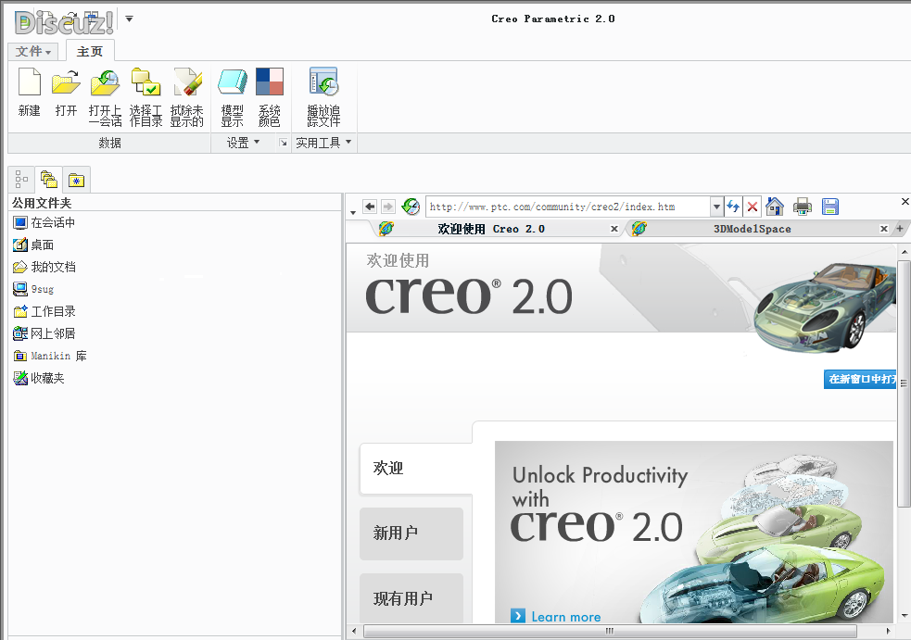Follow the Learn more link

click(x=556, y=617)
